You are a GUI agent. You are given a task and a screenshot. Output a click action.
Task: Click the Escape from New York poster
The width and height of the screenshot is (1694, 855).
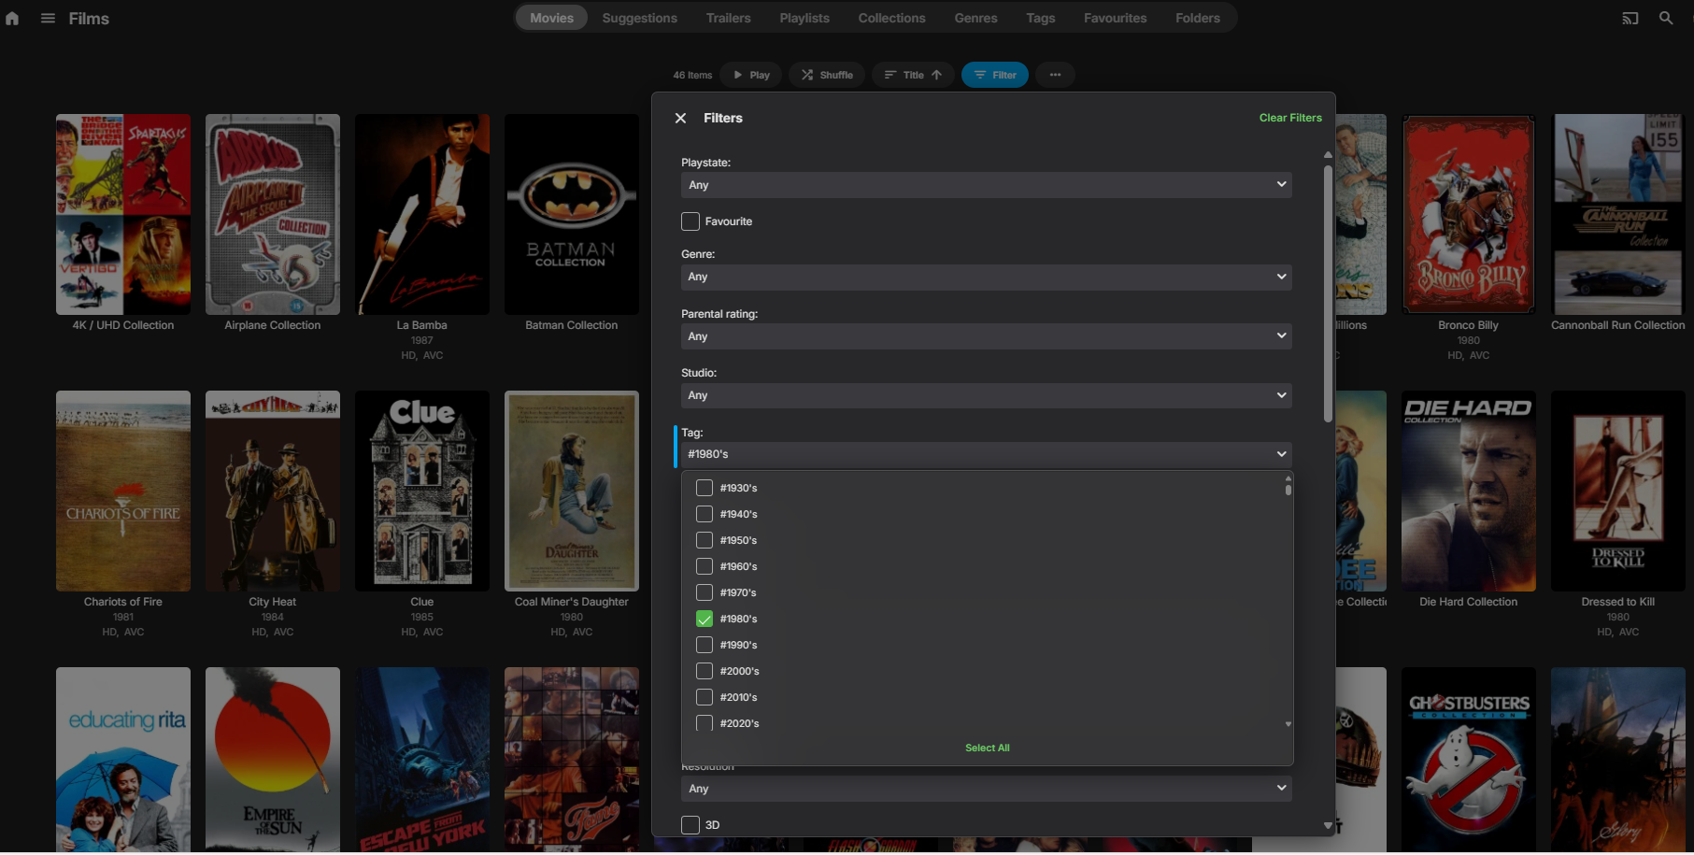[422, 759]
